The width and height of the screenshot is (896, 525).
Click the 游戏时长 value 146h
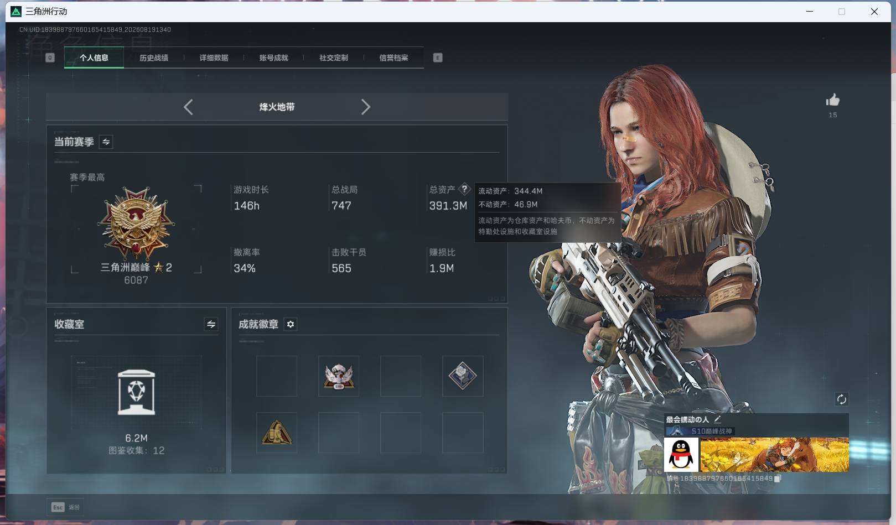pyautogui.click(x=247, y=206)
